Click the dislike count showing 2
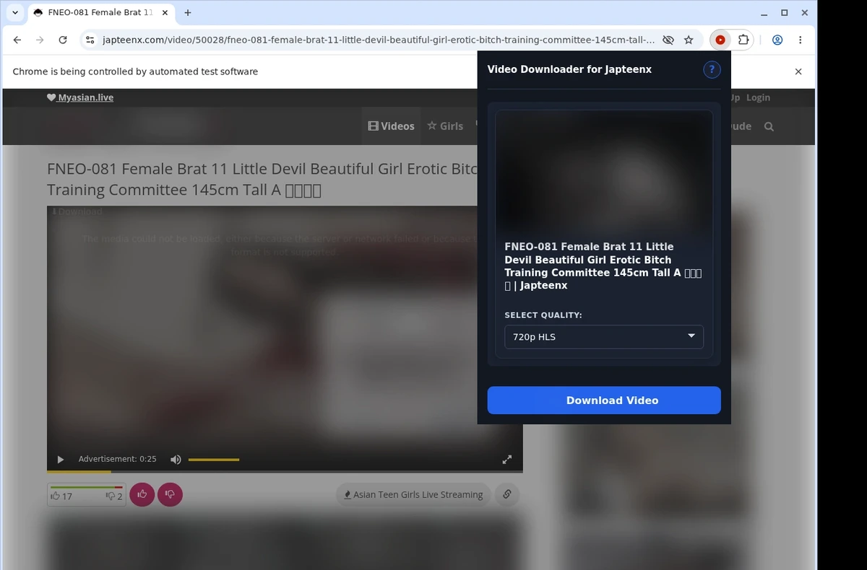The image size is (867, 570). point(114,496)
